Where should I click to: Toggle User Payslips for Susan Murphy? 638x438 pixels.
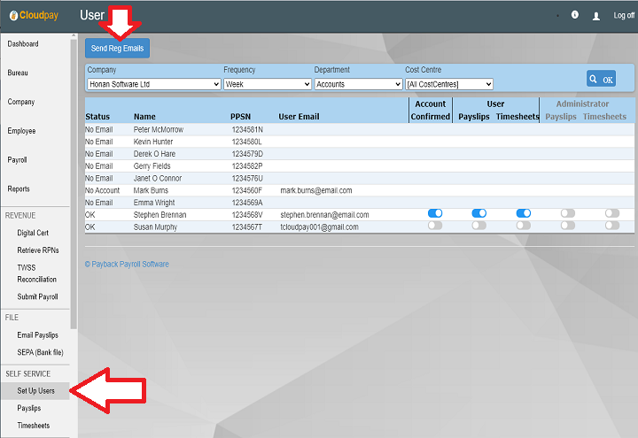[478, 227]
